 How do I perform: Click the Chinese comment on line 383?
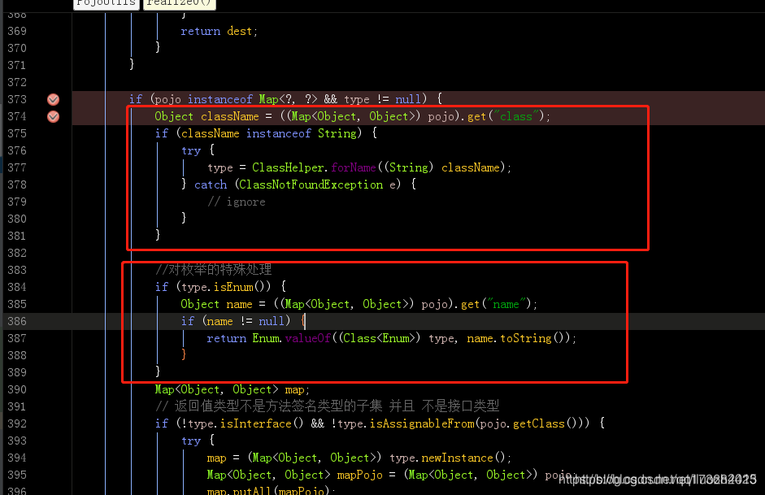[213, 270]
